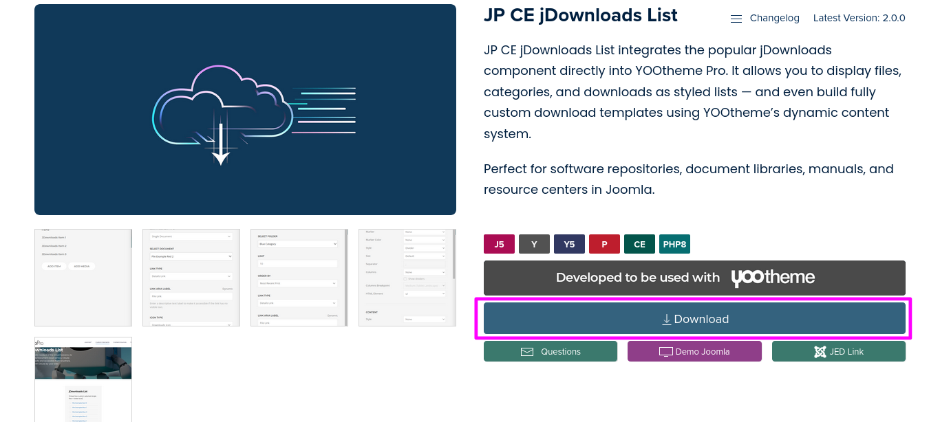View the Select Document settings thumbnail
Screen dimensions: 940x422
point(191,278)
